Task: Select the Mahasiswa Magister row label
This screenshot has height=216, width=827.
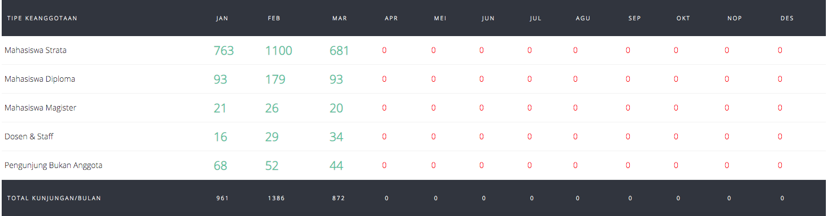Action: click(x=40, y=108)
